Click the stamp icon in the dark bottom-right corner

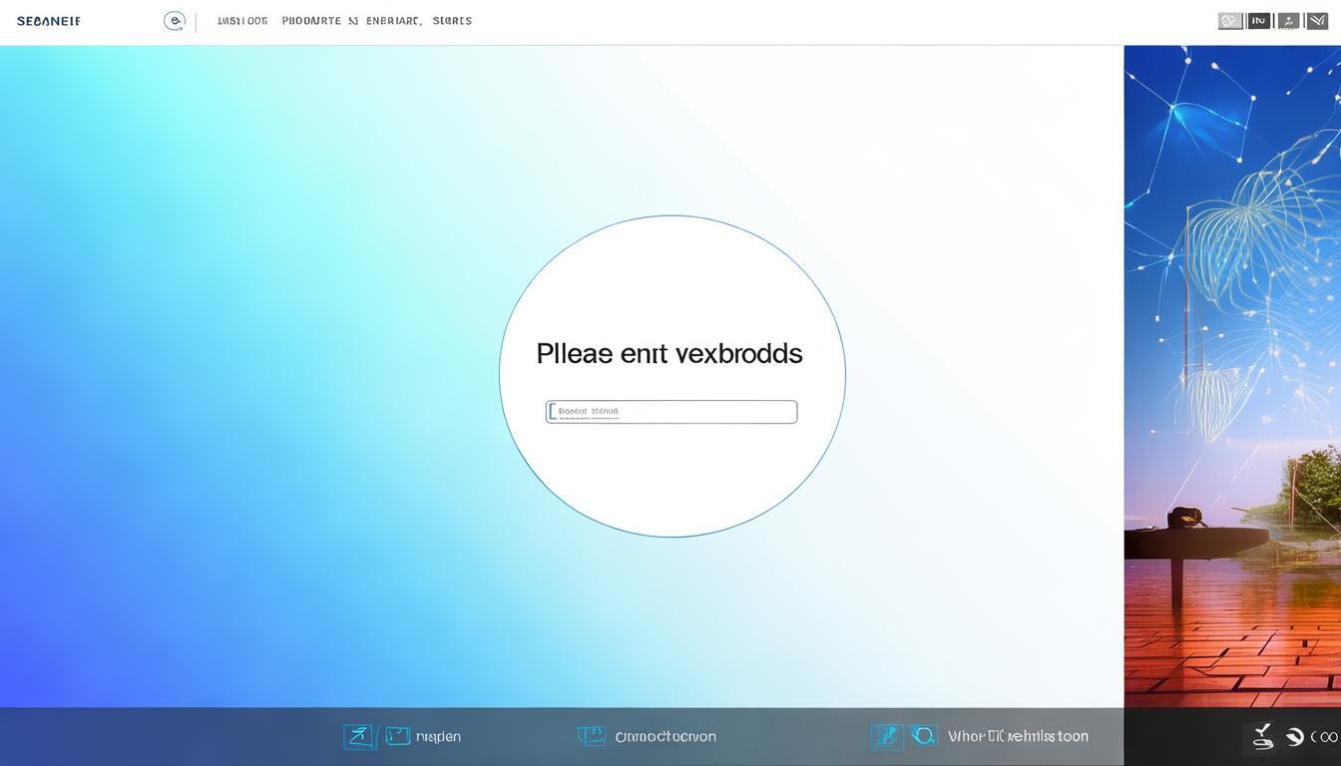coord(1262,736)
